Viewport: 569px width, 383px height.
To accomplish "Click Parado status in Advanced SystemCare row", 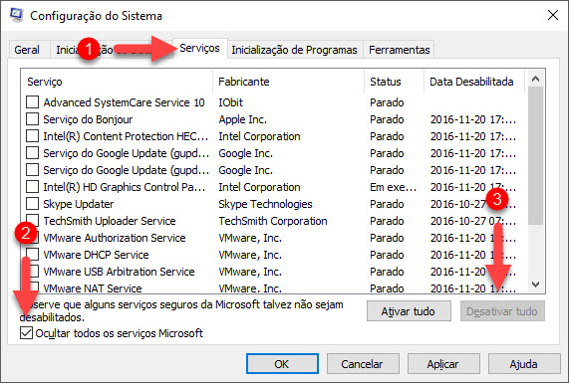I will coord(387,102).
